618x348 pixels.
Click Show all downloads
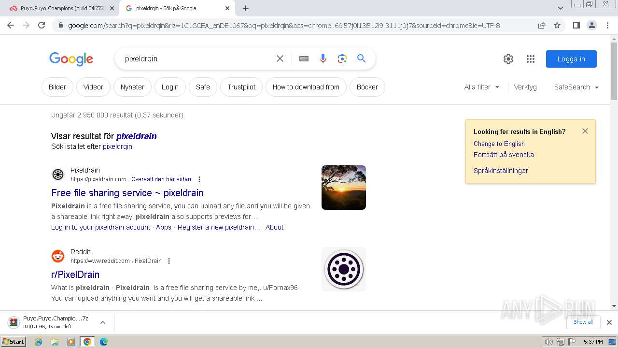[x=583, y=322]
